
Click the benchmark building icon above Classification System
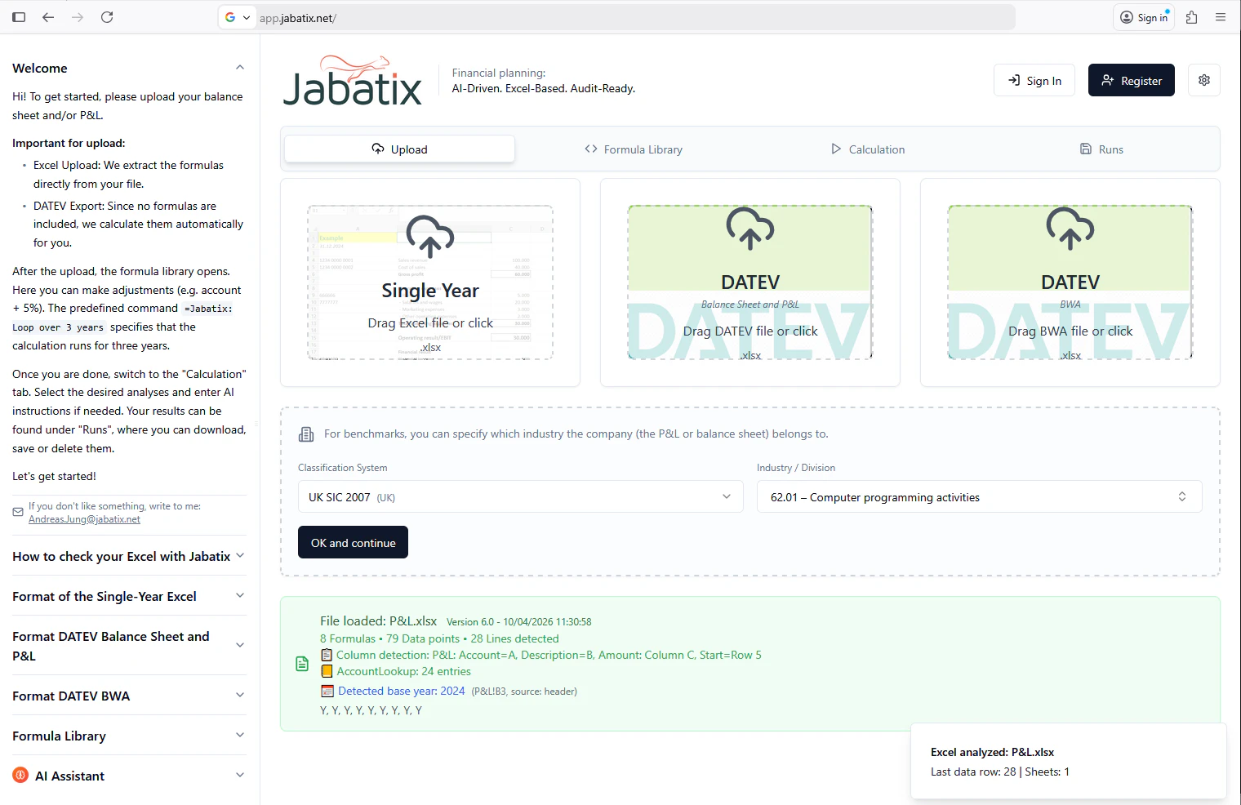click(x=305, y=434)
